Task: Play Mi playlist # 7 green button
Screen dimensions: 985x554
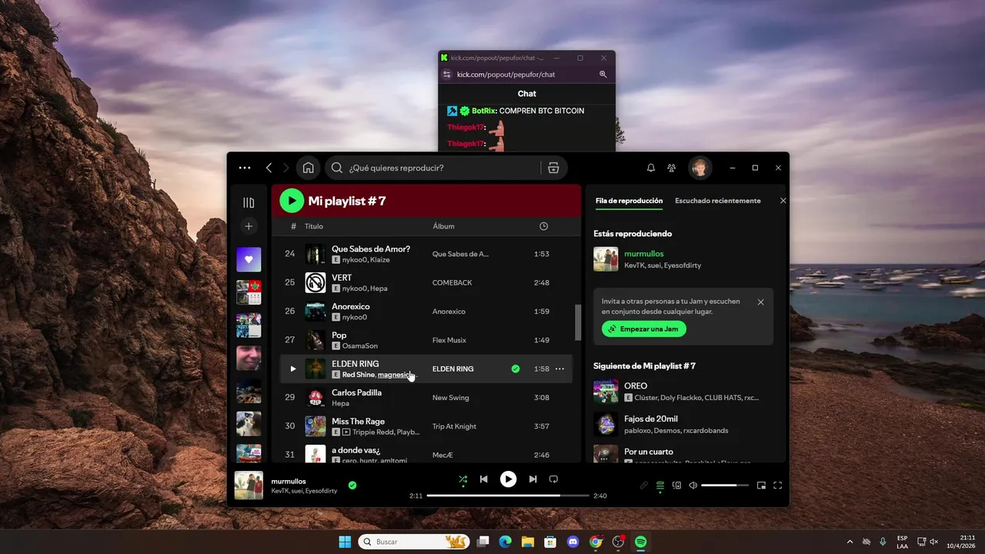Action: 292,201
